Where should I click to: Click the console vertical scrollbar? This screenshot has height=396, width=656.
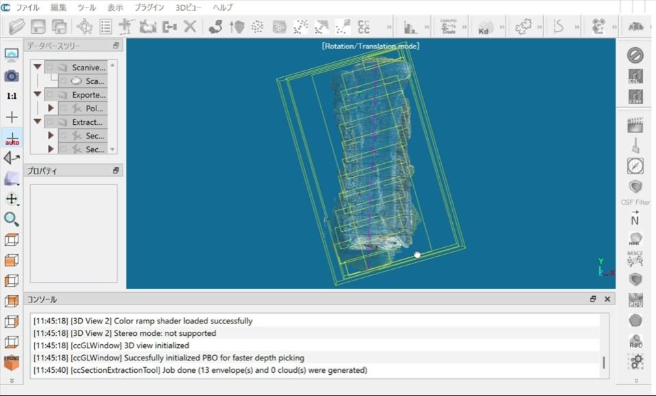coord(603,362)
